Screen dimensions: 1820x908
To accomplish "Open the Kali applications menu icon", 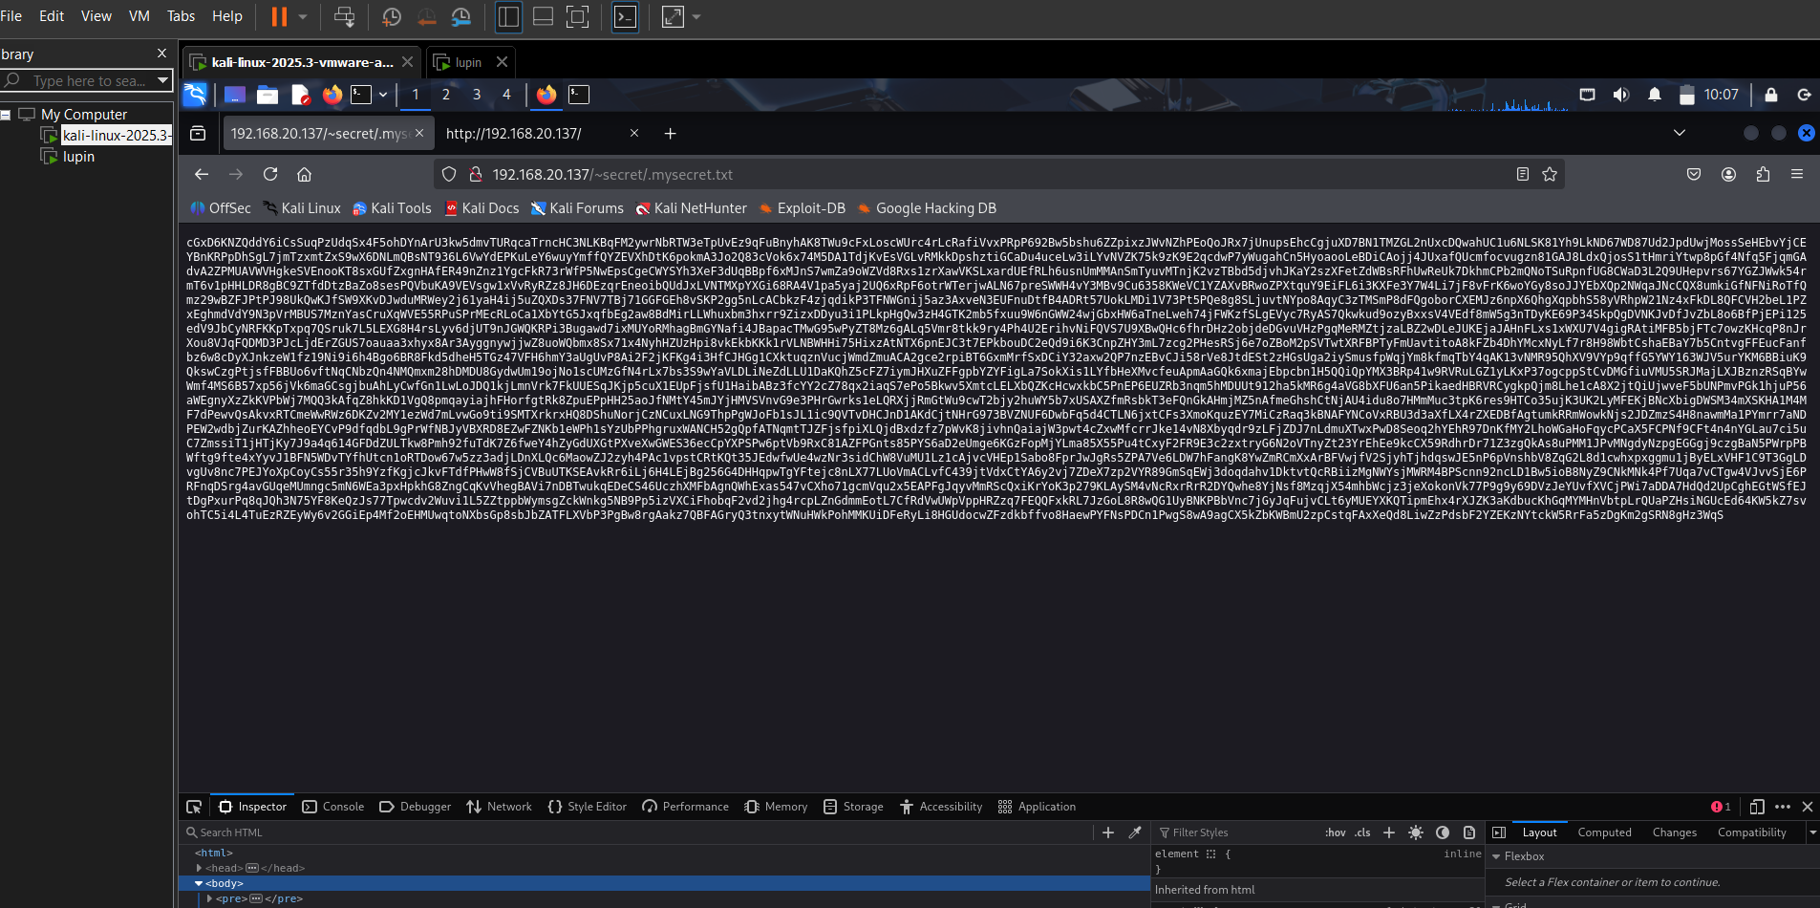I will 195,95.
